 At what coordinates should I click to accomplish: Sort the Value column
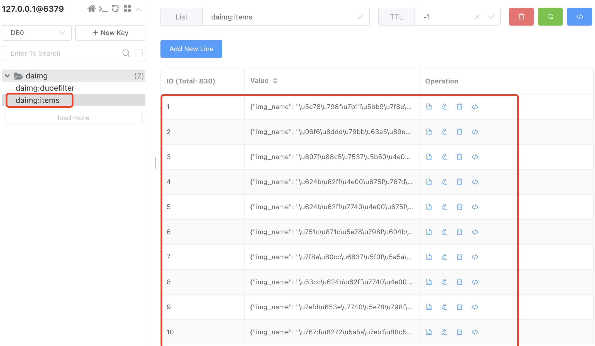(x=275, y=81)
